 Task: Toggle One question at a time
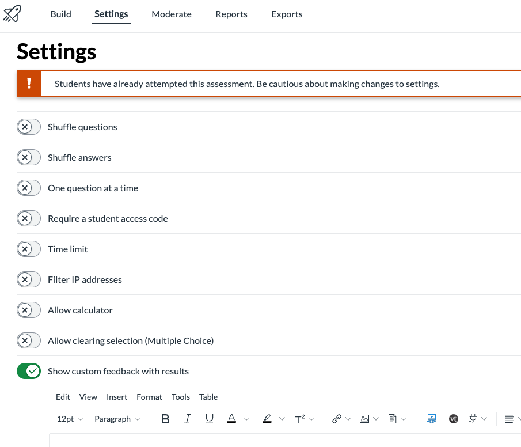pos(29,188)
